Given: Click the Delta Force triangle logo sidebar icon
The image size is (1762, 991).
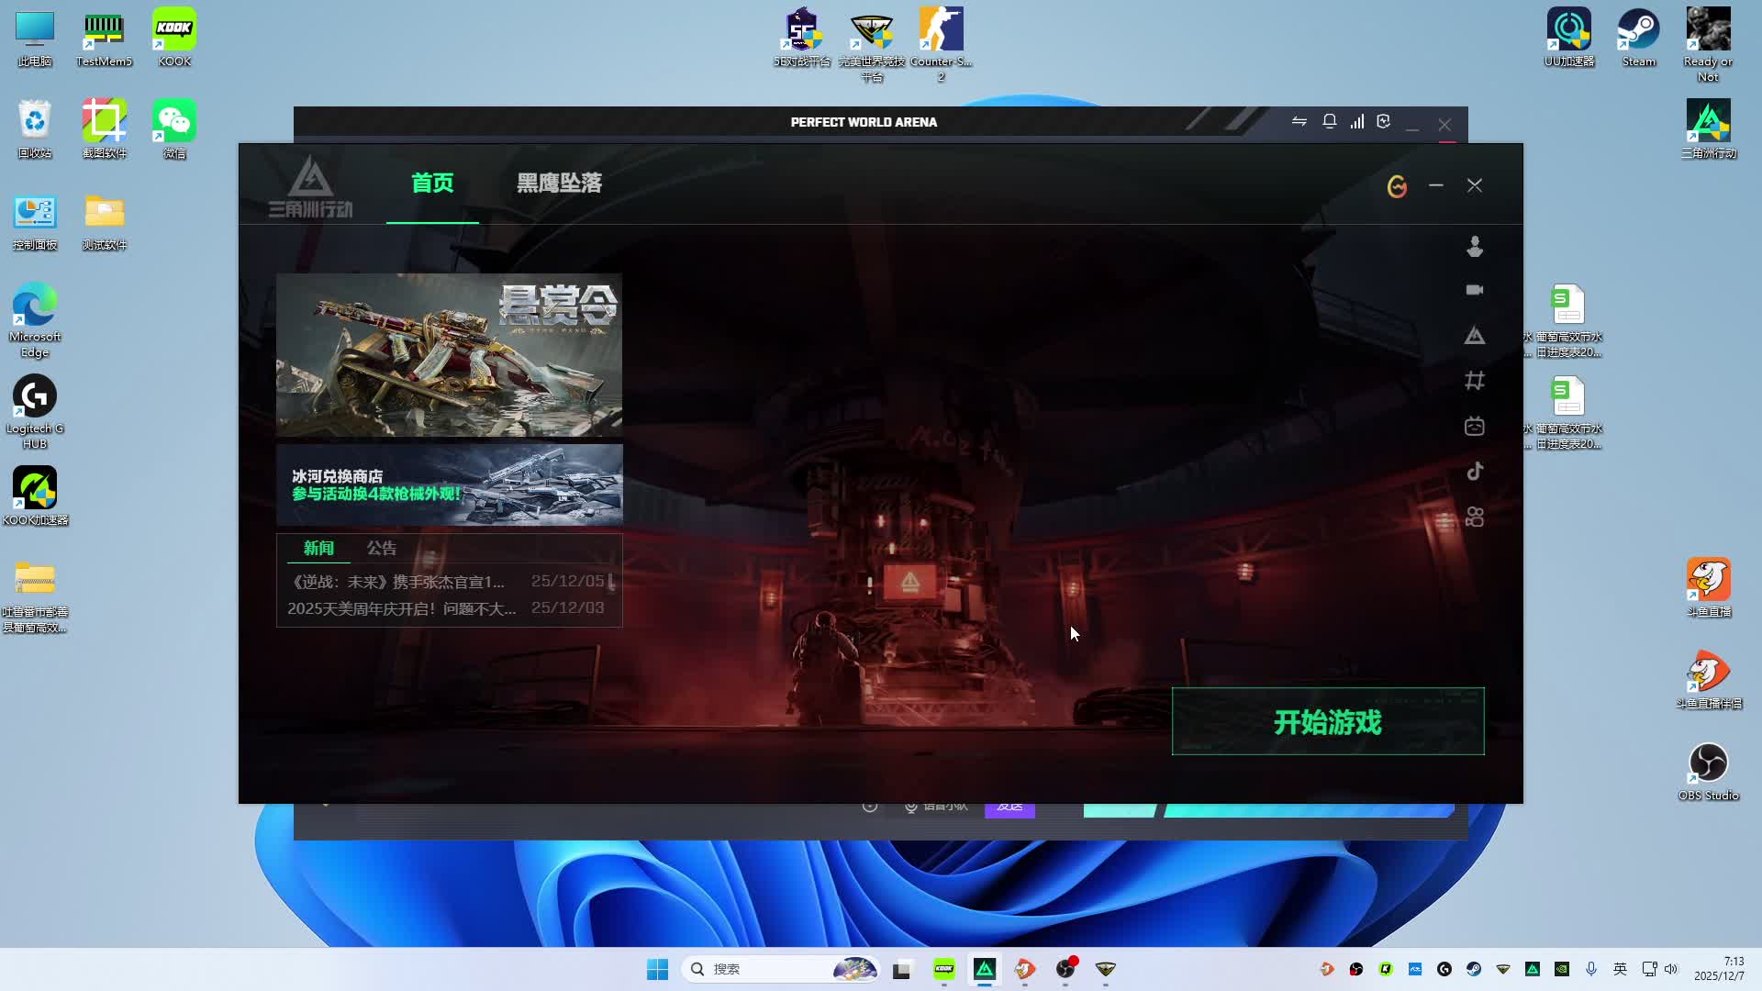Looking at the screenshot, I should point(1474,336).
